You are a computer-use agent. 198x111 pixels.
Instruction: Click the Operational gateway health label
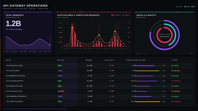165,37
